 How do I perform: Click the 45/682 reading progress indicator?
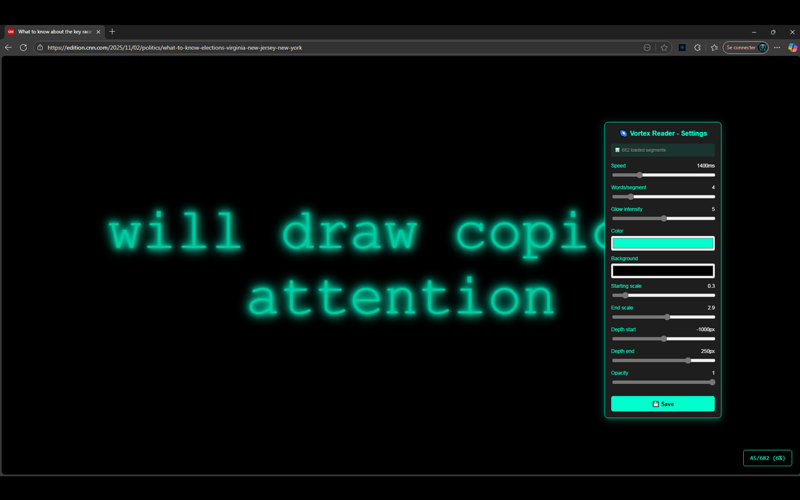[x=767, y=458]
